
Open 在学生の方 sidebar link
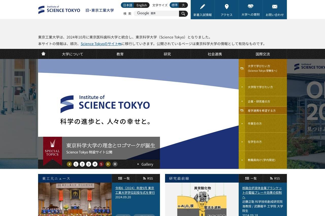[263, 142]
